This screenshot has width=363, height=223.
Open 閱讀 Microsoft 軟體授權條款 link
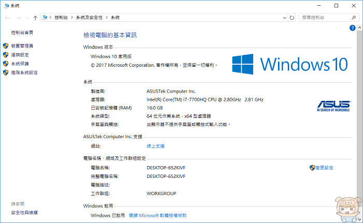point(158,215)
